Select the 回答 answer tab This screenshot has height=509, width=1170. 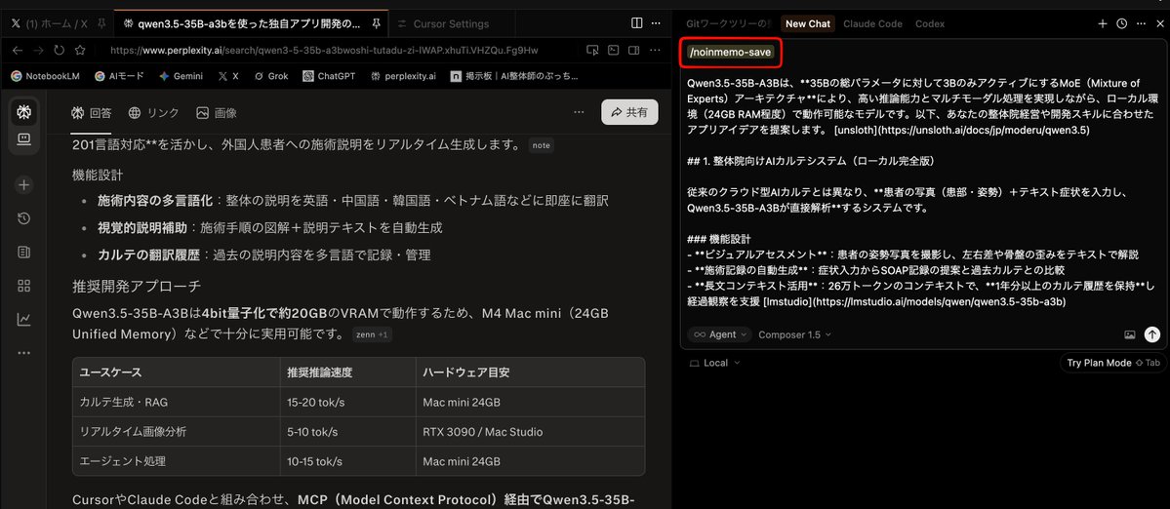pos(92,113)
